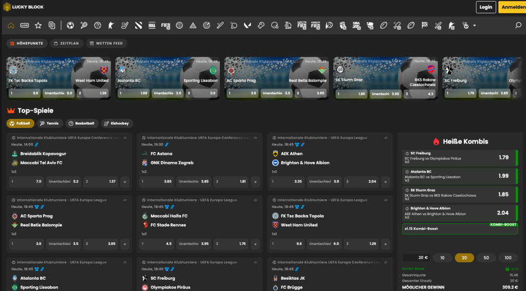The height and width of the screenshot is (291, 526).
Task: Open the search magnifier icon
Action: point(518,26)
